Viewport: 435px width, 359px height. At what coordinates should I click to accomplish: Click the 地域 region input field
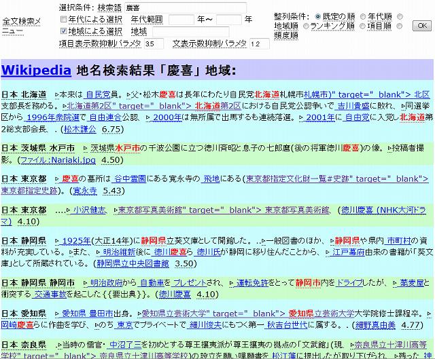coord(191,32)
